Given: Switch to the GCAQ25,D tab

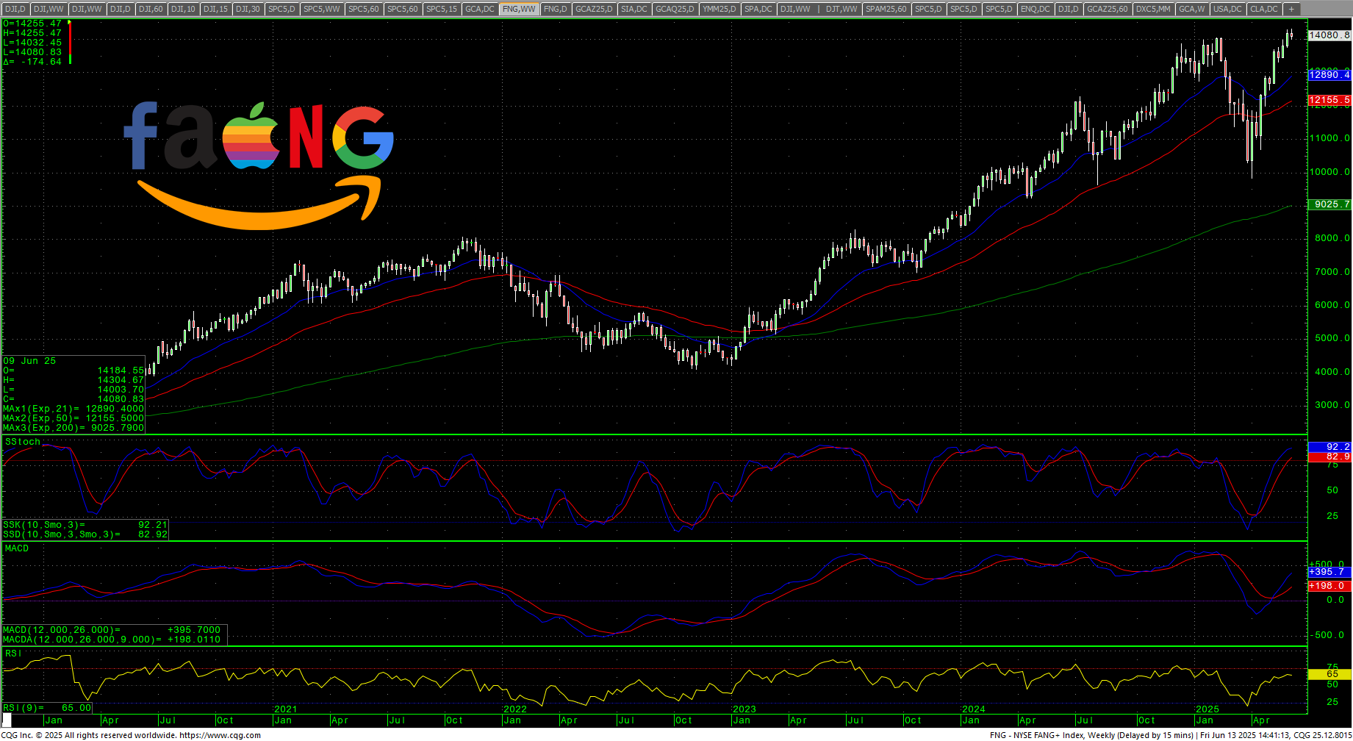Looking at the screenshot, I should click(675, 9).
